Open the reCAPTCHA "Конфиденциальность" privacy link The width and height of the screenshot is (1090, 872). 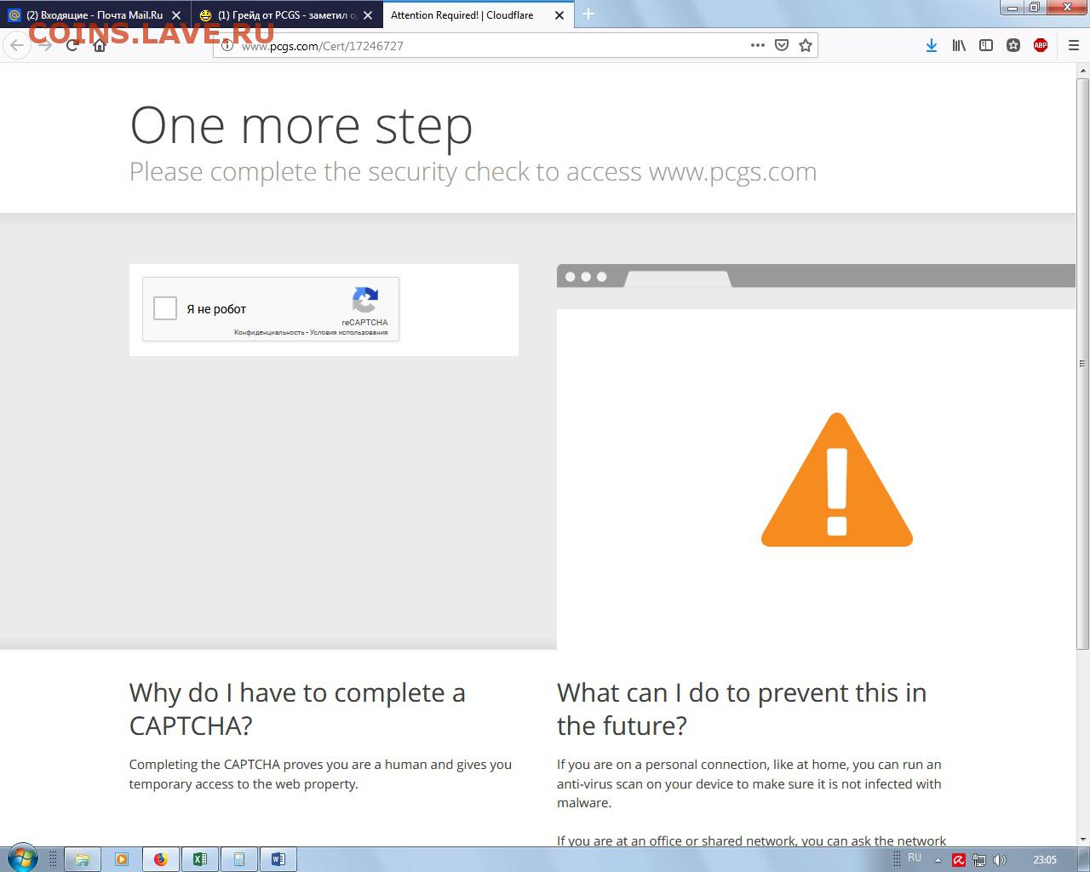click(269, 332)
